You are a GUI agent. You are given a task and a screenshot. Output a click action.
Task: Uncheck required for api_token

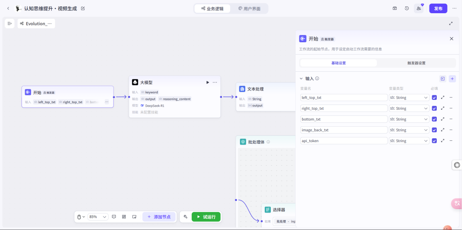tap(434, 141)
